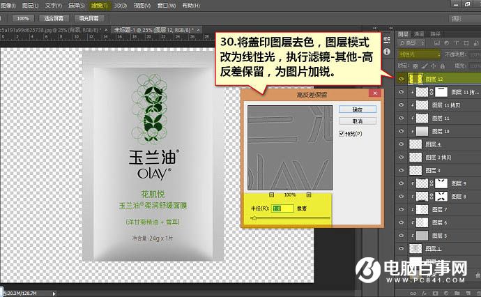Open the 帮助(H) menu
This screenshot has width=481, height=297.
tap(191, 6)
